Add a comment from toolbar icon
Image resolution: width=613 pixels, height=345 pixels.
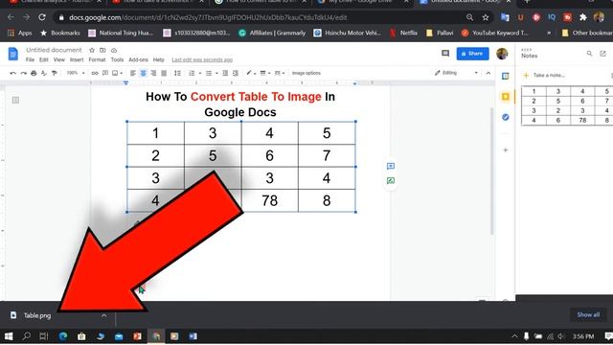105,73
